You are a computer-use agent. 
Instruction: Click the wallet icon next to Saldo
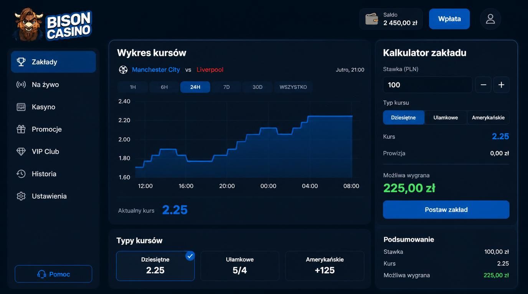[371, 19]
